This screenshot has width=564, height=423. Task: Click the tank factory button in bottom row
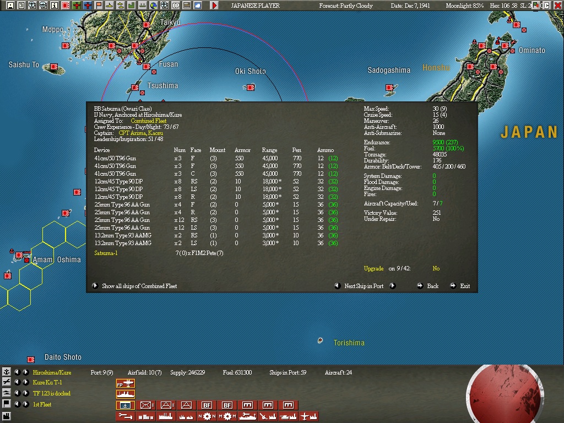(x=289, y=416)
